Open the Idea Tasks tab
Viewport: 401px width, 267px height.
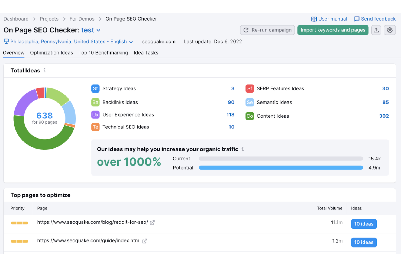[146, 53]
